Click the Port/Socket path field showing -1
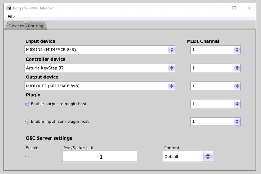Screen dimensions: 261x174 point(100,156)
